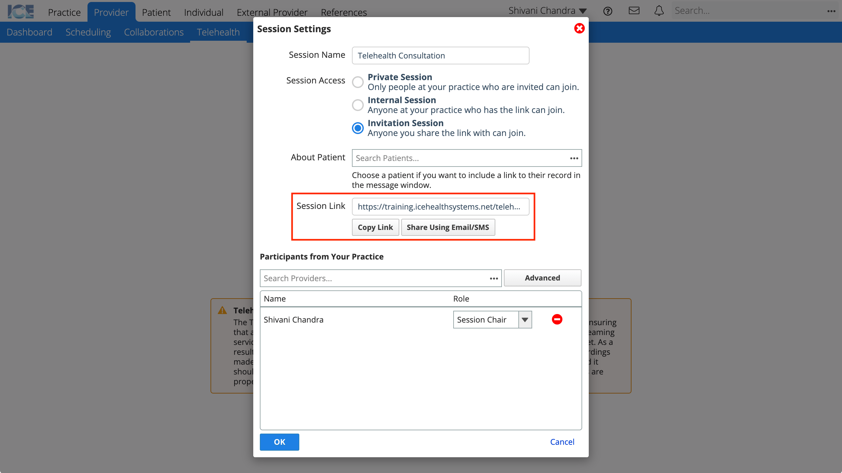Expand the Session Chair role dropdown
The image size is (842, 473).
[525, 319]
